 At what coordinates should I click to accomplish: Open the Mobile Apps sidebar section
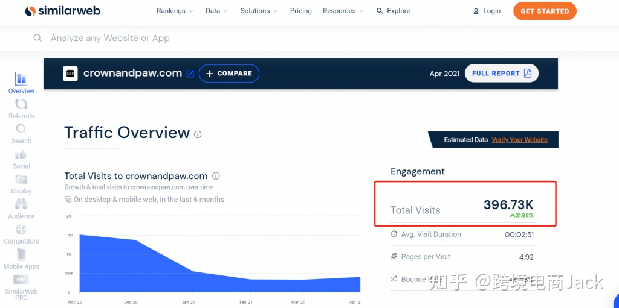pyautogui.click(x=21, y=259)
